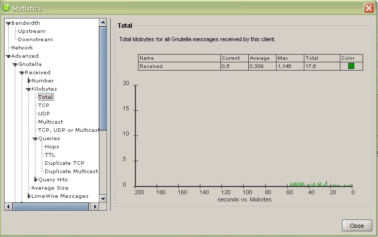Click the Received row name cell
378x237 pixels.
[x=179, y=66]
